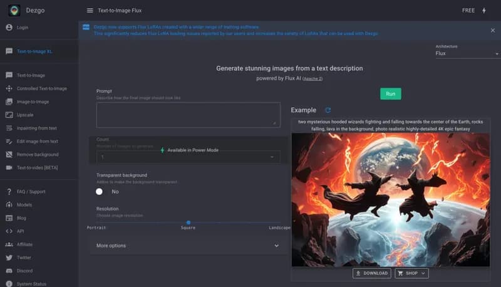Click the Discord icon
The width and height of the screenshot is (501, 287).
(x=9, y=271)
